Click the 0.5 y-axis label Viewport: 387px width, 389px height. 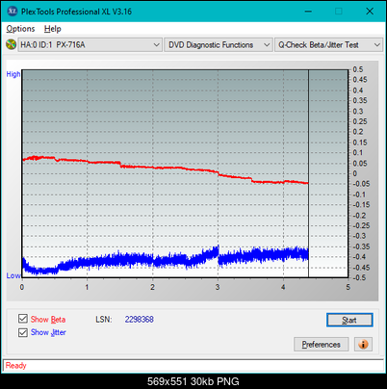[358, 69]
